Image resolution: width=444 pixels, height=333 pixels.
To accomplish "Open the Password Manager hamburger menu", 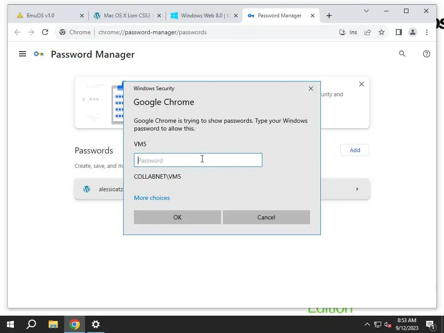I will (x=23, y=54).
